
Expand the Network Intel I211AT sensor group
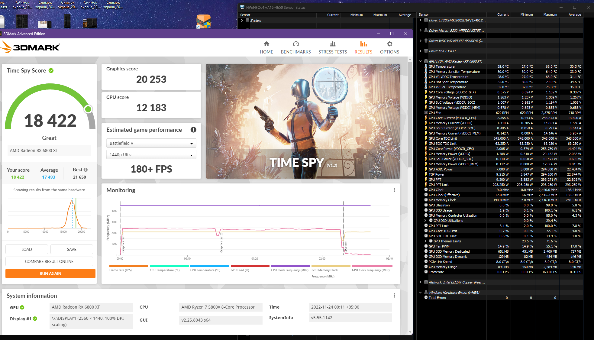pos(420,282)
